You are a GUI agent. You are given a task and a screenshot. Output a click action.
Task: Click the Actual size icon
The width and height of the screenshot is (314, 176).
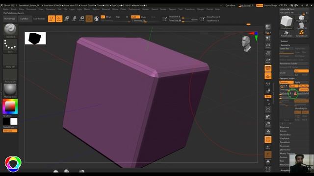(268, 53)
